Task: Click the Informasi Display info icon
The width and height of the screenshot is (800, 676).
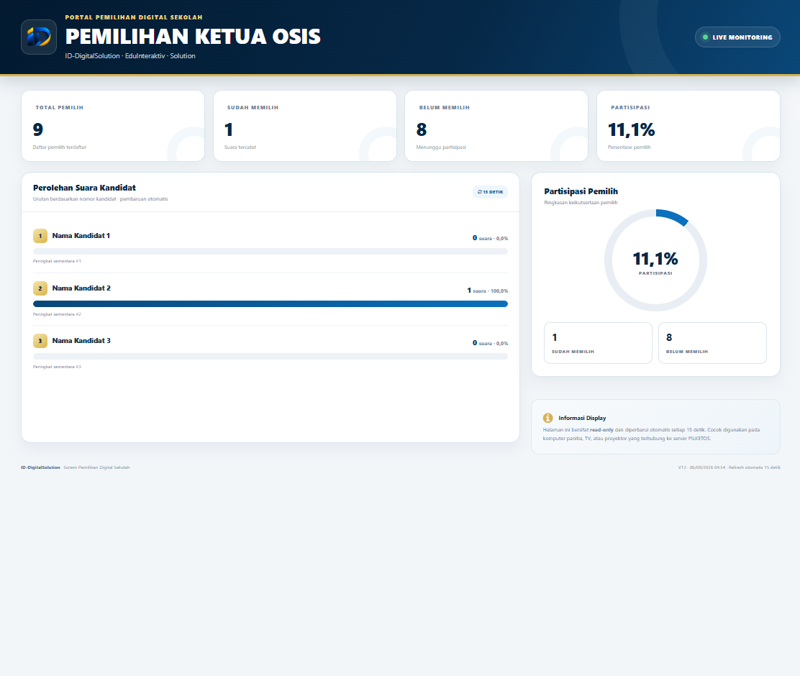Action: [548, 418]
